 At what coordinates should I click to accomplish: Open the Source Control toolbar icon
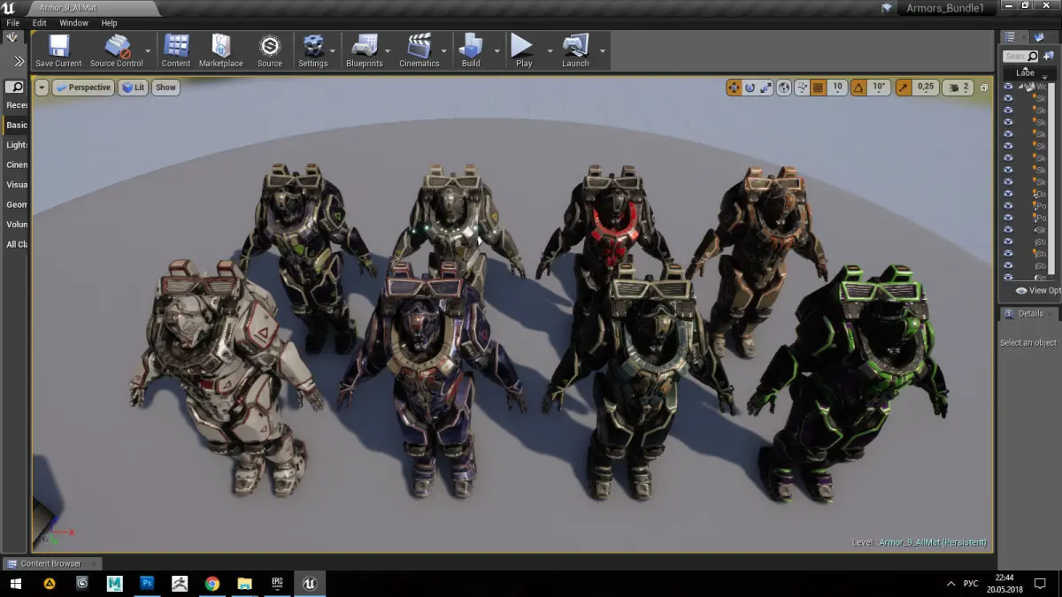[x=118, y=45]
